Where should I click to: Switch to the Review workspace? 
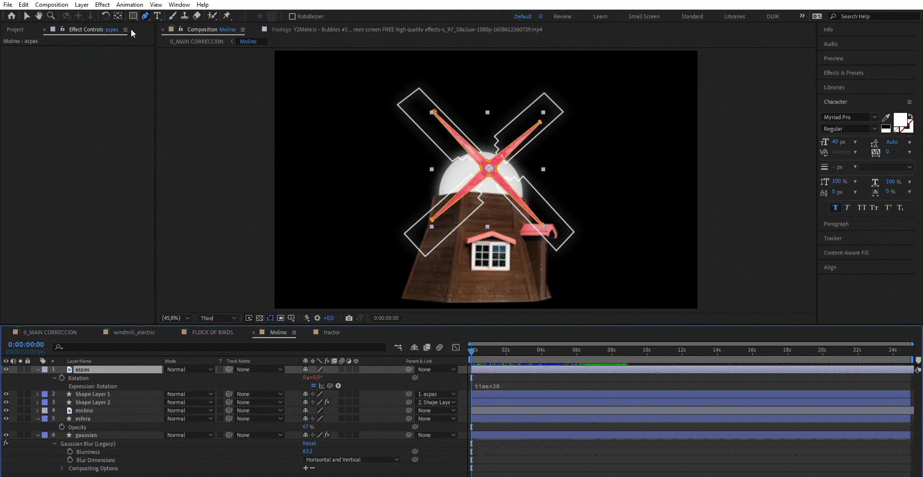pyautogui.click(x=562, y=16)
